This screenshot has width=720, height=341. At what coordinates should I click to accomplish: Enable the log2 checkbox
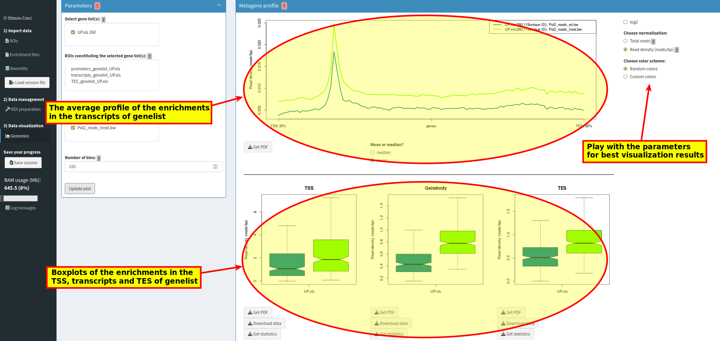[x=625, y=22]
